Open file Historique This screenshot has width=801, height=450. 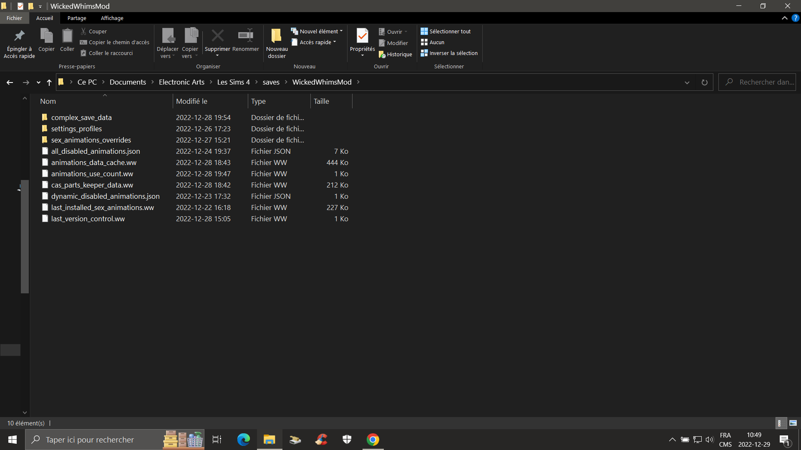pos(395,54)
